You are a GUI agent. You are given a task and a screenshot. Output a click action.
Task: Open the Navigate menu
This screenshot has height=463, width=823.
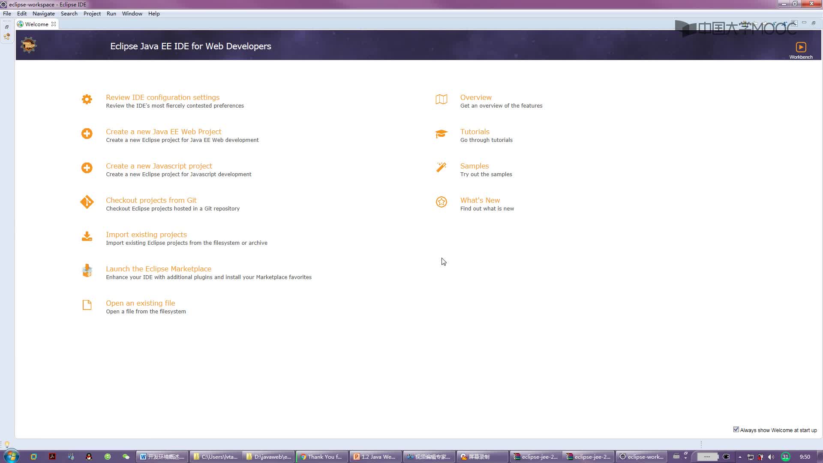(44, 14)
